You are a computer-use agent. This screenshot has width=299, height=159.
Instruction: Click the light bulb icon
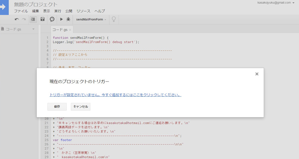point(114,19)
